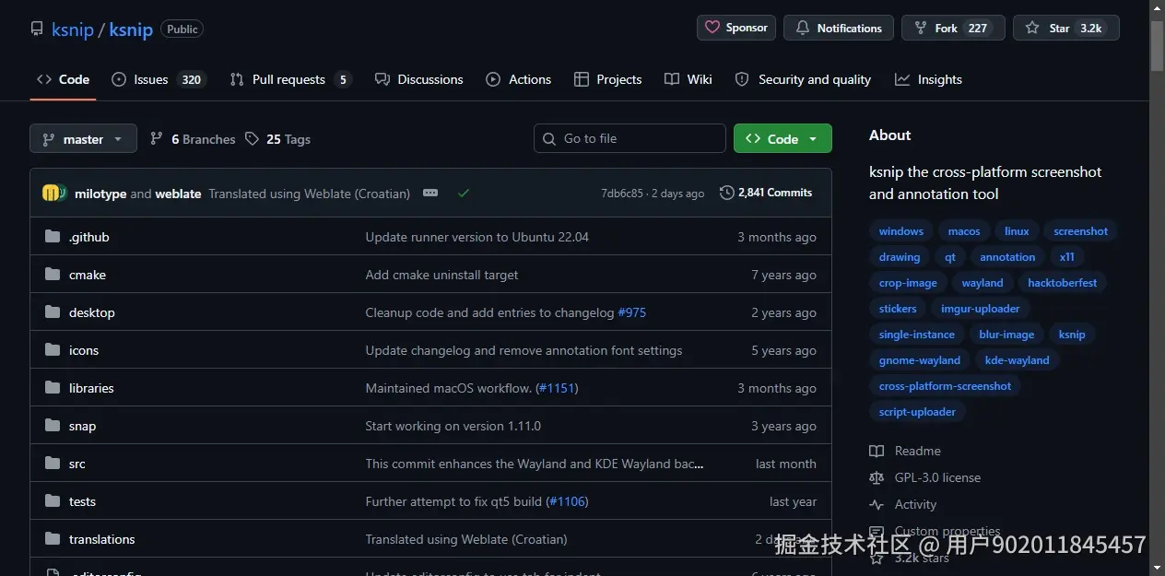This screenshot has height=576, width=1165.
Task: Open the libraries folder
Action: tap(91, 388)
